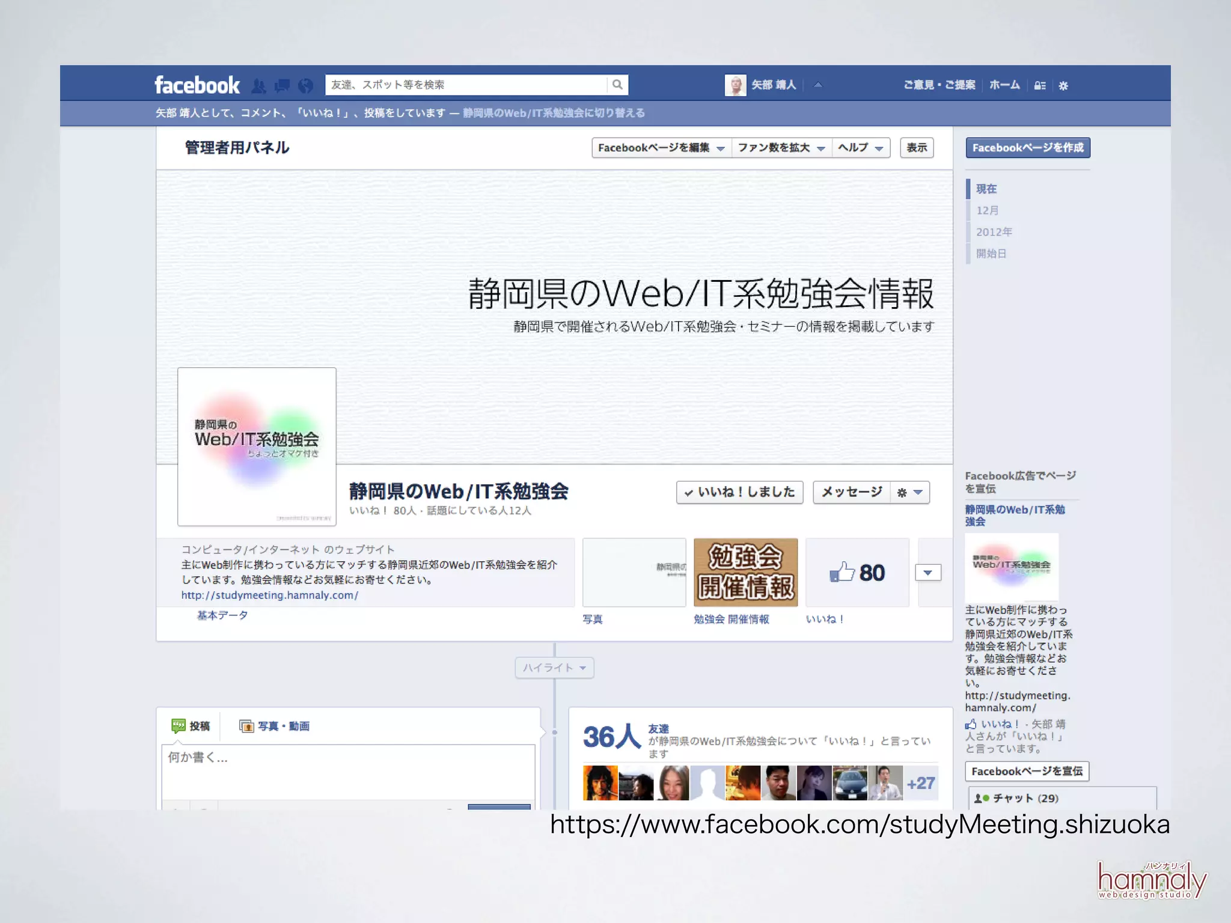The height and width of the screenshot is (923, 1231).
Task: Click in the Facebook search field
Action: [466, 85]
